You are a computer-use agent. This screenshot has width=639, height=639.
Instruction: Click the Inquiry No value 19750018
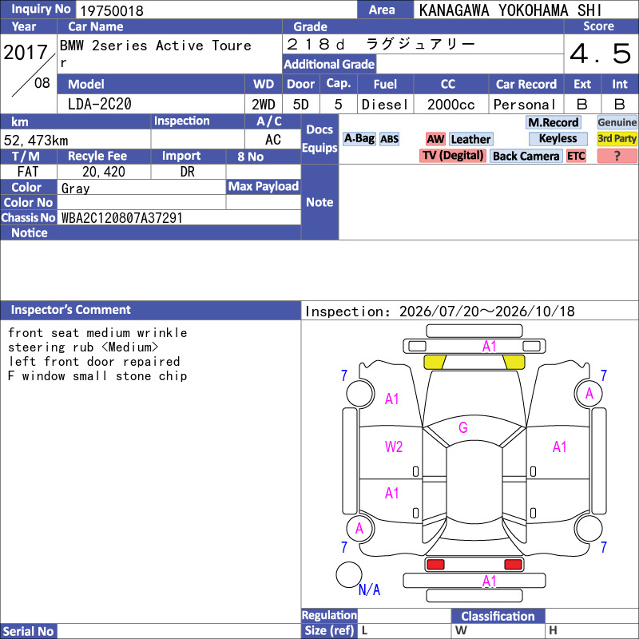[x=112, y=10]
